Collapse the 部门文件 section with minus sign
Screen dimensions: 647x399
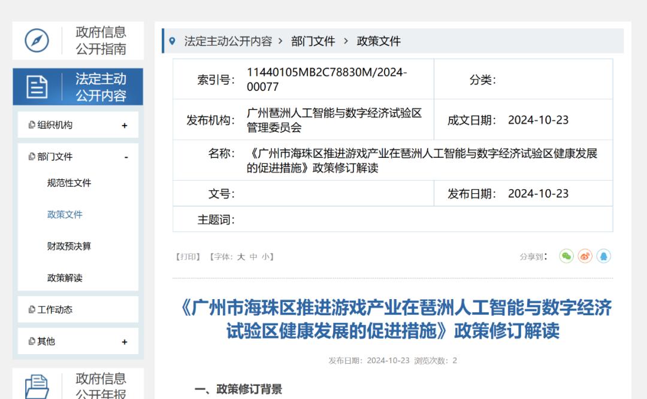click(x=126, y=157)
